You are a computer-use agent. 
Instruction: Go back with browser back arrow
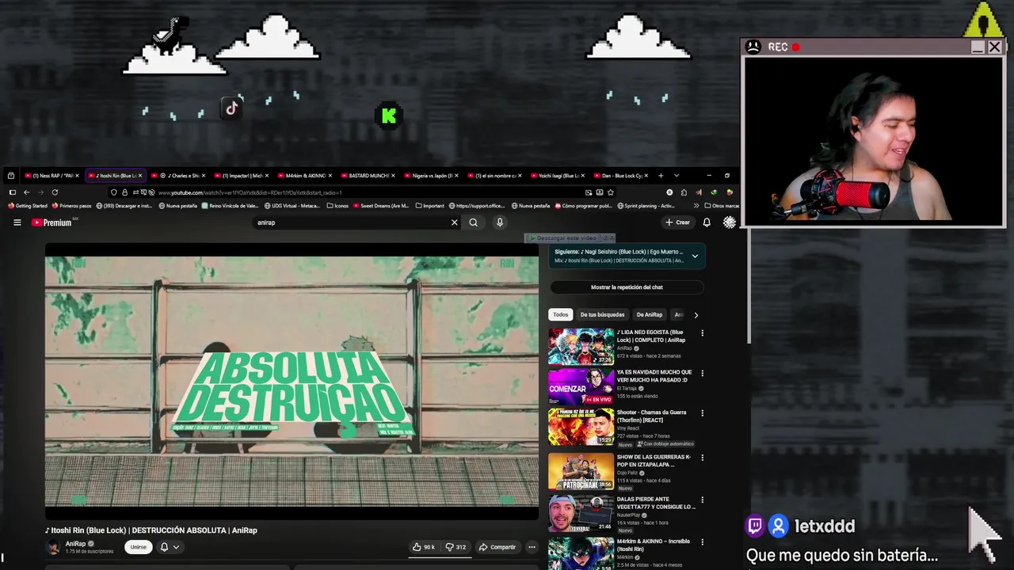[x=26, y=192]
